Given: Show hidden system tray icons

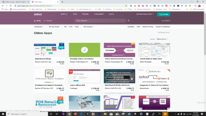Looking at the screenshot, I should point(175,114).
